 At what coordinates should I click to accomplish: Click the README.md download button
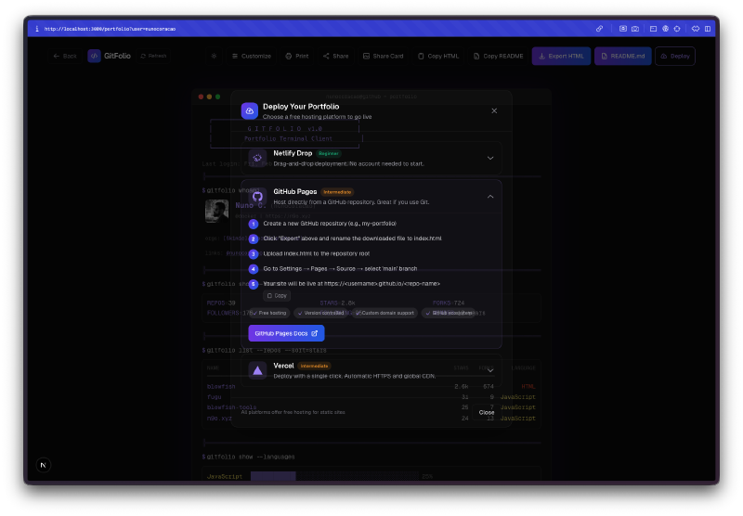[622, 56]
